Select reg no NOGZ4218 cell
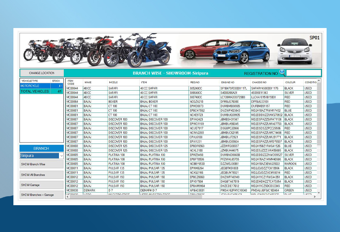The height and width of the screenshot is (232, 340). click(204, 102)
